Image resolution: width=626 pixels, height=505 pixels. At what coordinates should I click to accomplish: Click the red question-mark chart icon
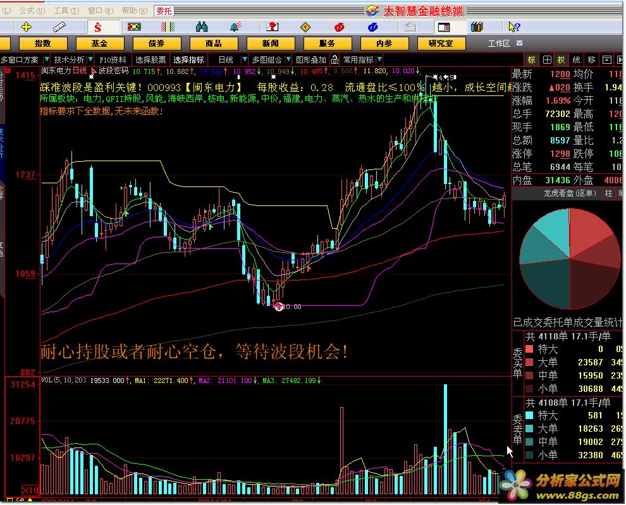[272, 27]
